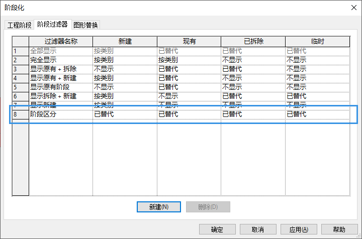Click the 新建(N) button
This screenshot has height=239, width=362.
point(159,207)
